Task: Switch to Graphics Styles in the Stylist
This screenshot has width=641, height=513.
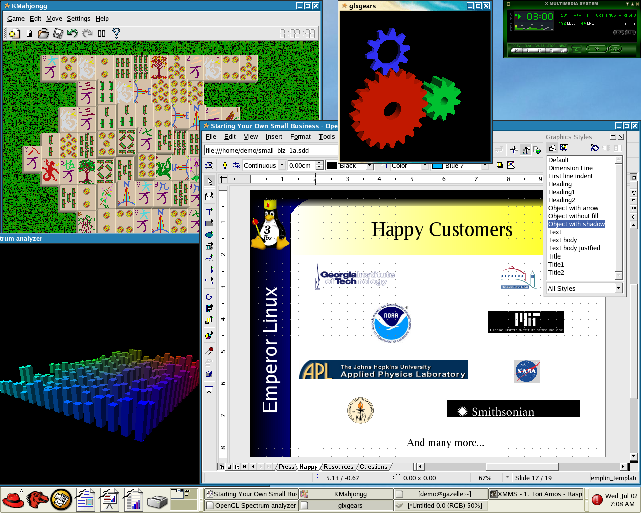Action: [x=552, y=148]
